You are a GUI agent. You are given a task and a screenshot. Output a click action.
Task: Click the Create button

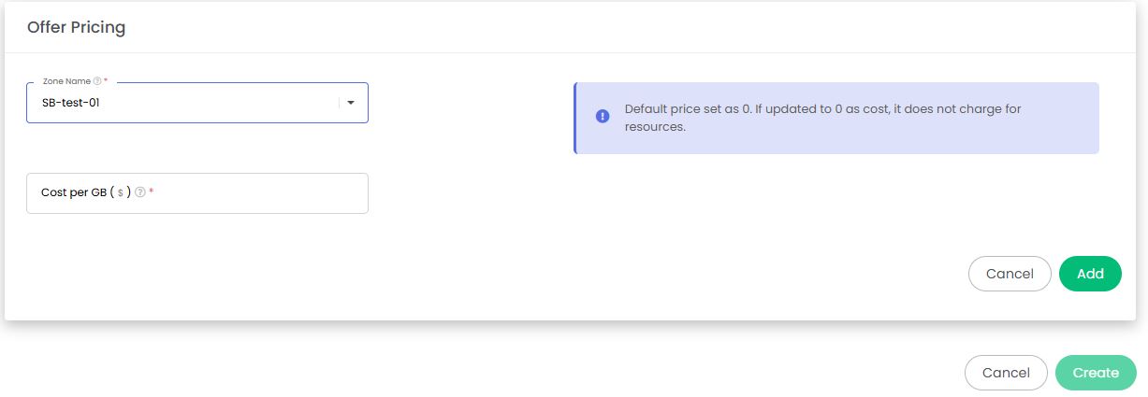click(x=1096, y=373)
